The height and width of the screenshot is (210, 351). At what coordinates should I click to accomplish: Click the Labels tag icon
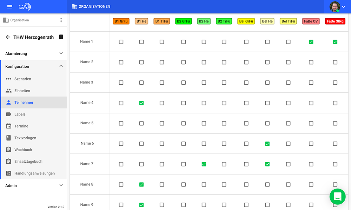[9, 114]
